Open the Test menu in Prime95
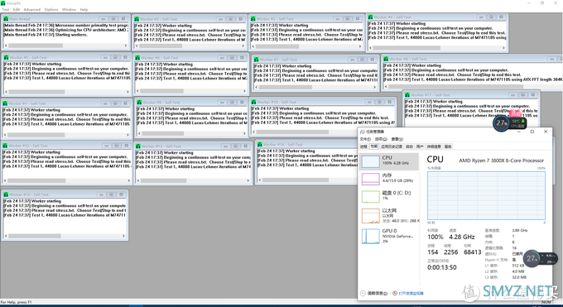The image size is (563, 307). pos(6,9)
